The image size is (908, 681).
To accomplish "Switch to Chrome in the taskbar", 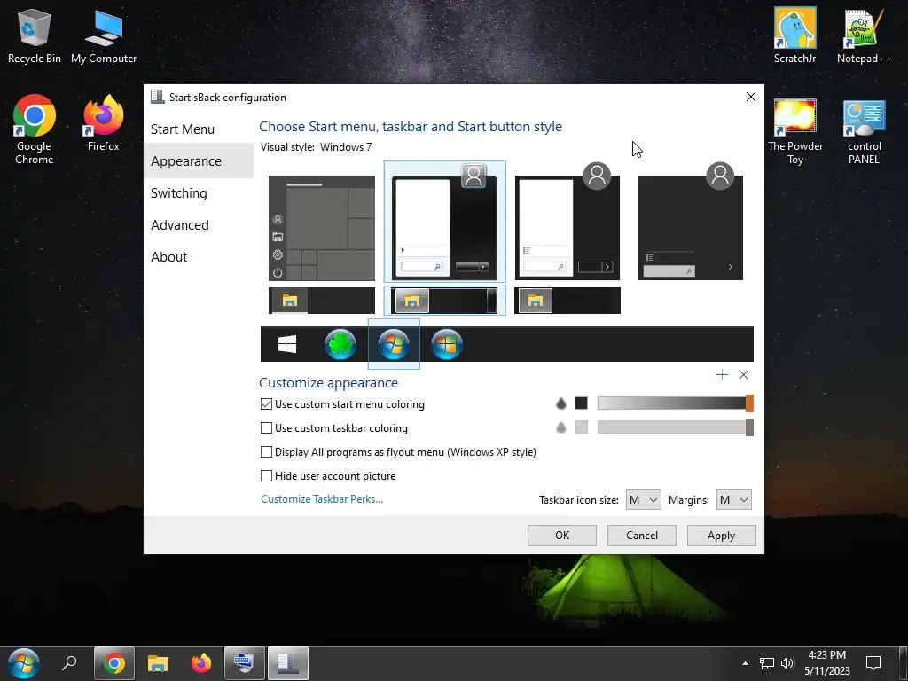I will point(114,663).
